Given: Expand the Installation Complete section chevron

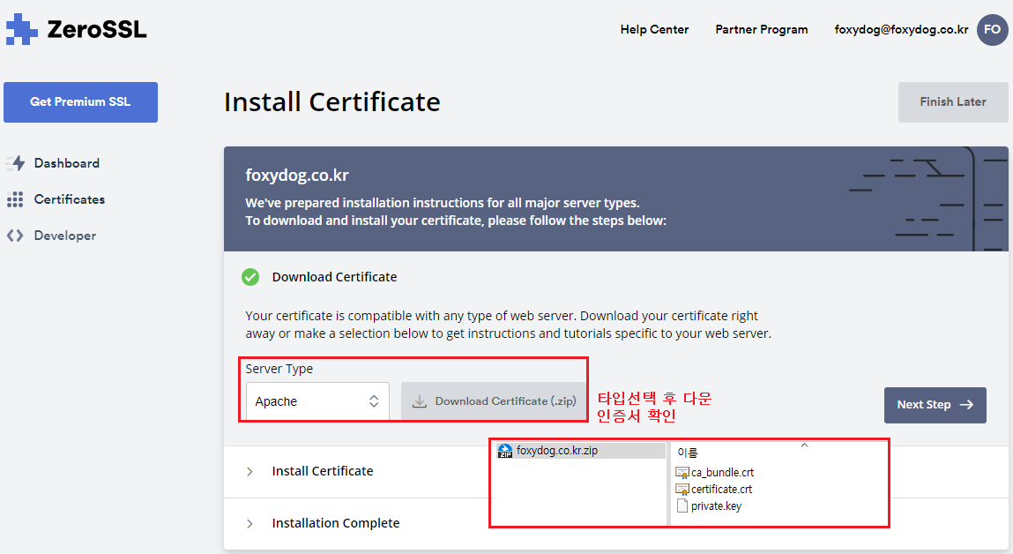Looking at the screenshot, I should click(x=250, y=524).
